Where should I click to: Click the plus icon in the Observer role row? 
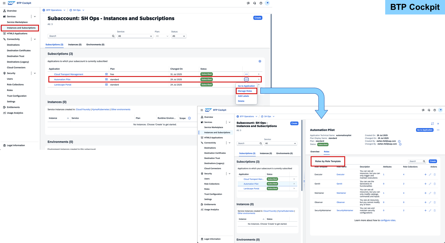coord(425,202)
